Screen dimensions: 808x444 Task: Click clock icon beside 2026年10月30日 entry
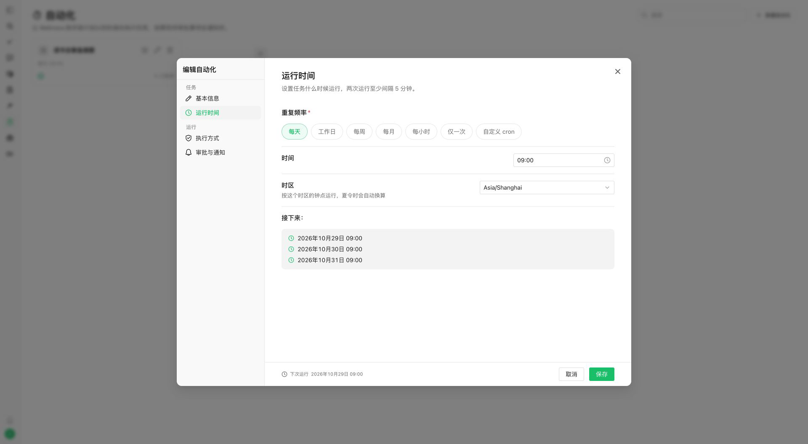(291, 249)
